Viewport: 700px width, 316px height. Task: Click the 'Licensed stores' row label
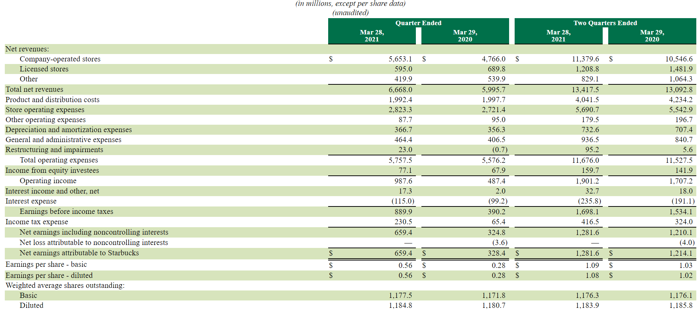point(44,69)
